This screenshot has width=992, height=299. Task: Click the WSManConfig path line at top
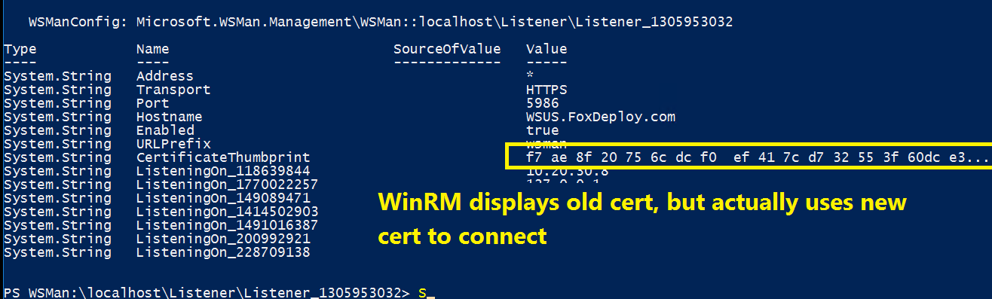(x=380, y=22)
